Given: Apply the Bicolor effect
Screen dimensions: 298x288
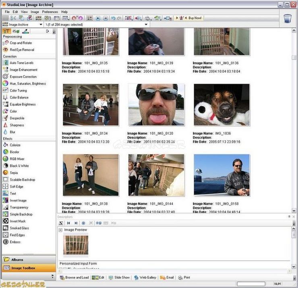Looking at the screenshot, I should pos(11,152).
